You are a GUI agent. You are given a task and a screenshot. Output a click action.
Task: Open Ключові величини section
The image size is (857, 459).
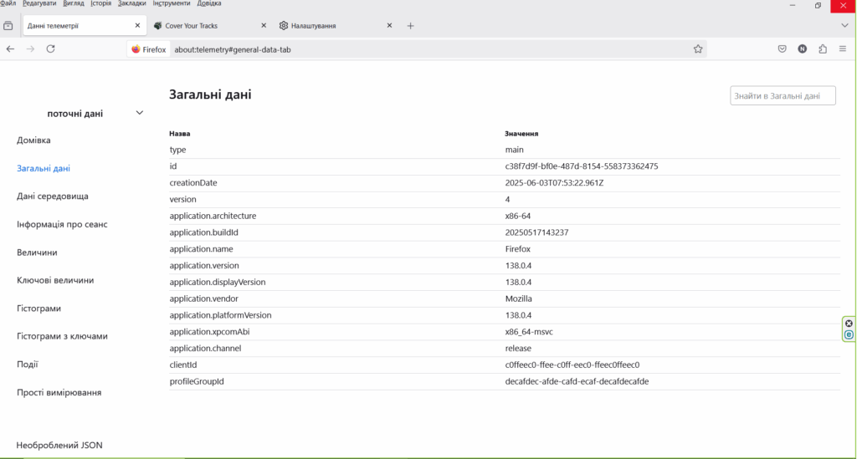pos(55,280)
